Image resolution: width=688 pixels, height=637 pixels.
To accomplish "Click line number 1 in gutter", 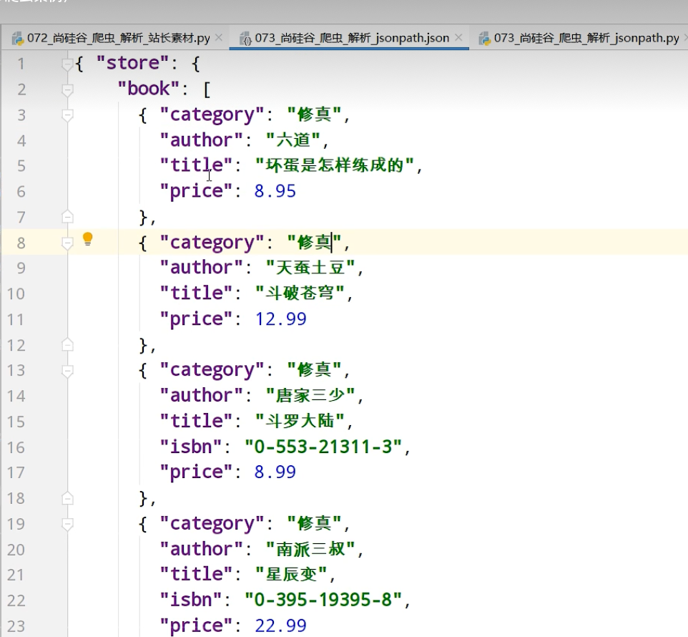I will tap(21, 64).
